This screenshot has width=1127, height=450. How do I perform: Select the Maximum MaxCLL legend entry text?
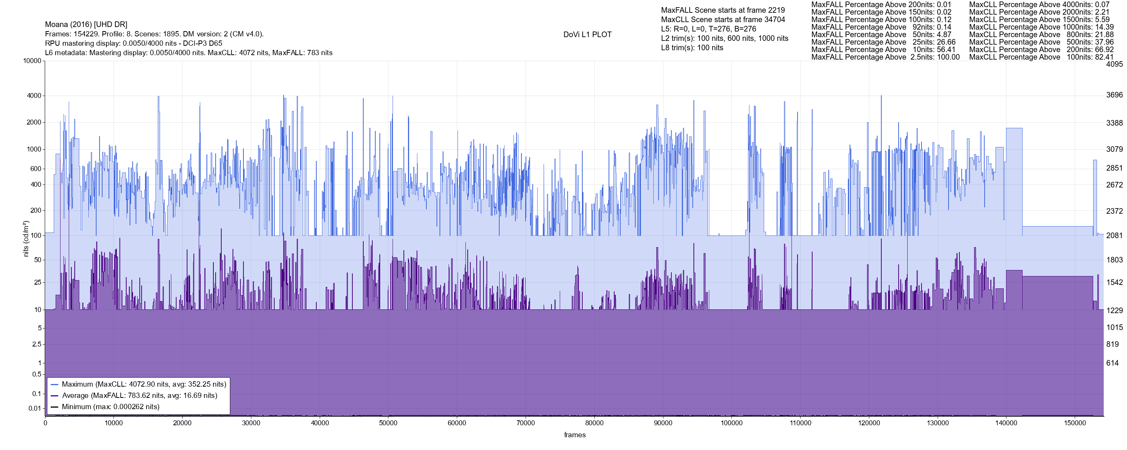[144, 384]
